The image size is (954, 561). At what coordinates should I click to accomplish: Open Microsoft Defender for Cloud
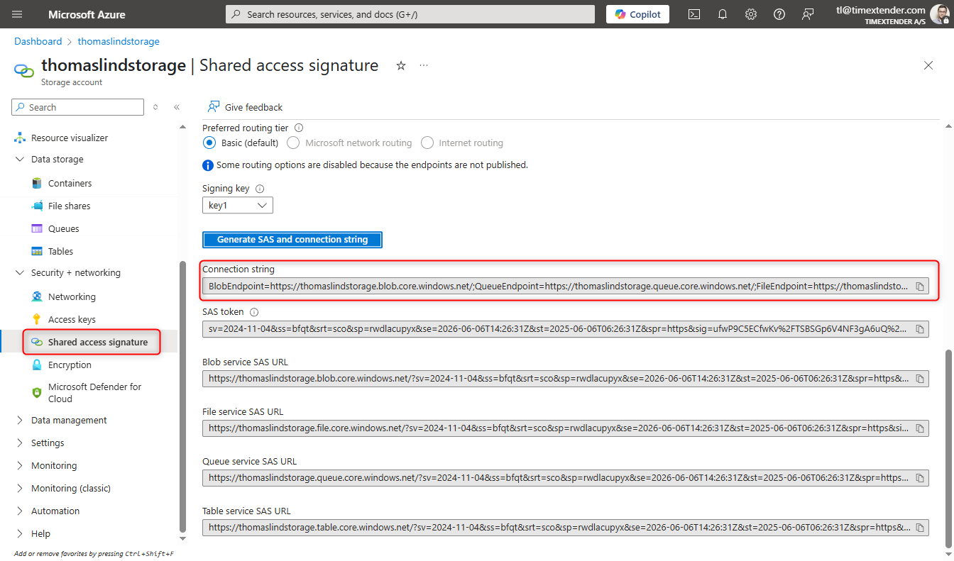94,393
